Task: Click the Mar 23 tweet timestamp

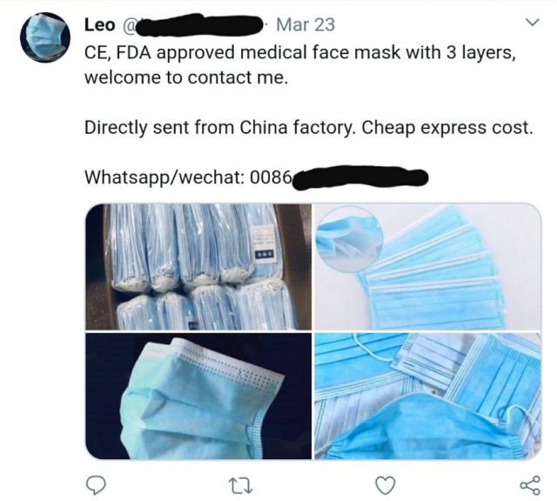Action: pyautogui.click(x=305, y=25)
